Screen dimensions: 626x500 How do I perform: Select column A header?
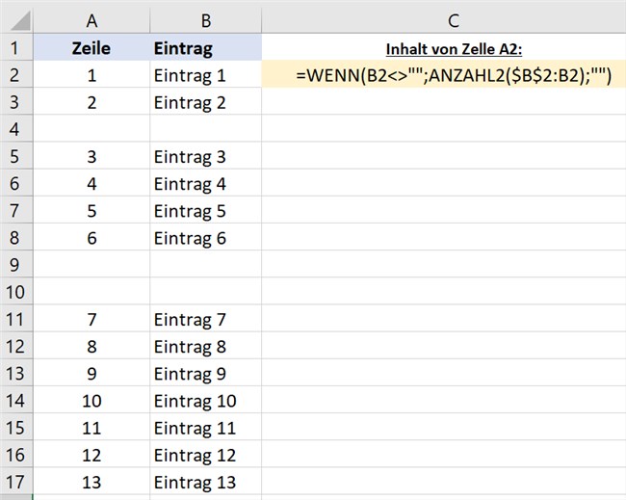(x=91, y=20)
